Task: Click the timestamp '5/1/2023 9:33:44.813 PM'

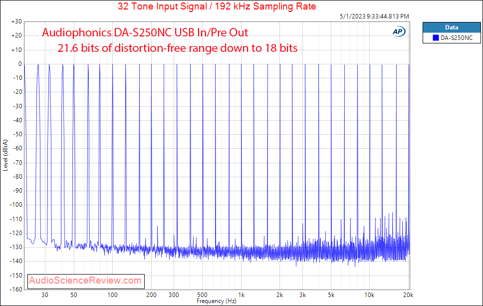Action: tap(374, 16)
